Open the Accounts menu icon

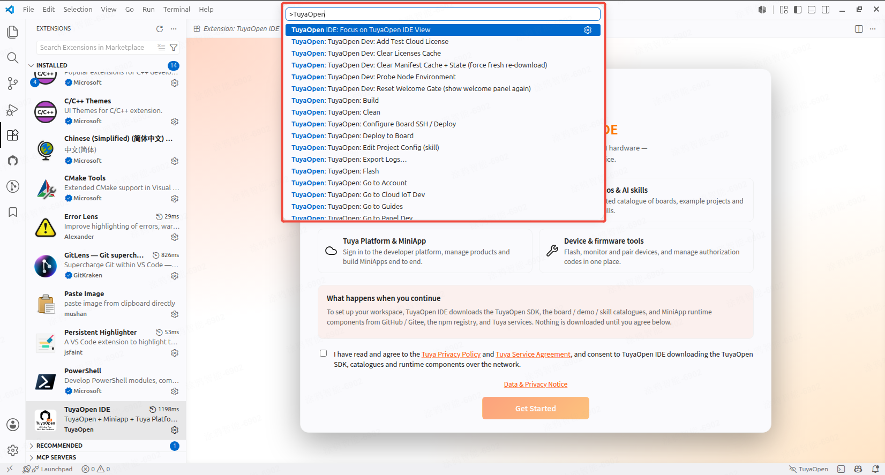point(13,425)
